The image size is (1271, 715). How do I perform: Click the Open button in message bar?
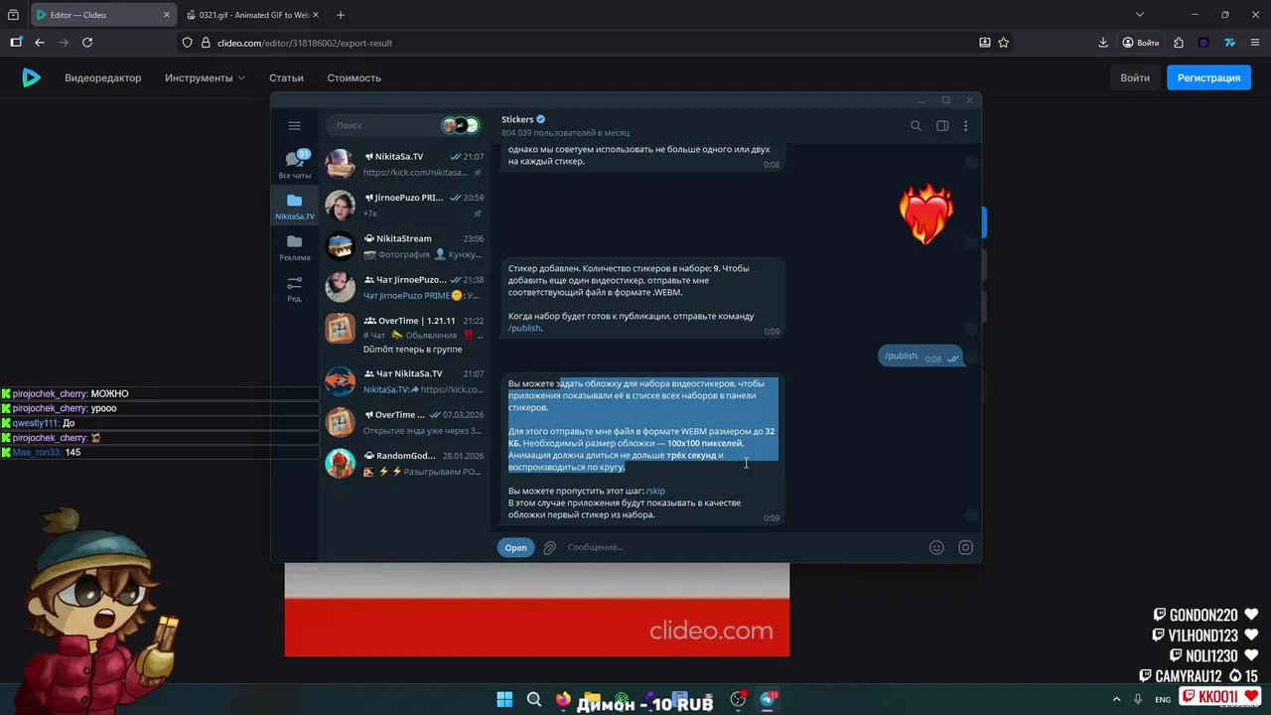(x=515, y=547)
